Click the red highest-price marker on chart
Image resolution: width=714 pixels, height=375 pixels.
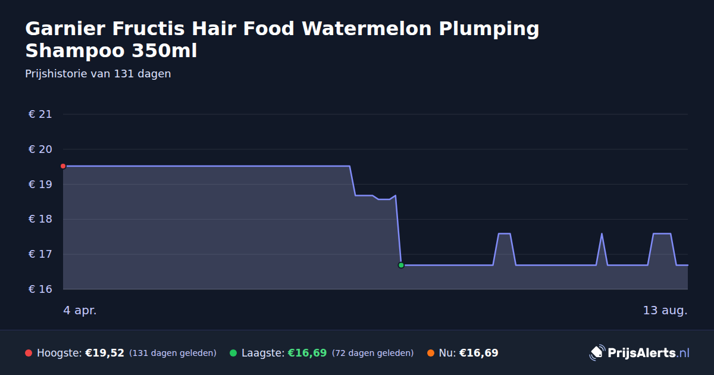pos(63,166)
